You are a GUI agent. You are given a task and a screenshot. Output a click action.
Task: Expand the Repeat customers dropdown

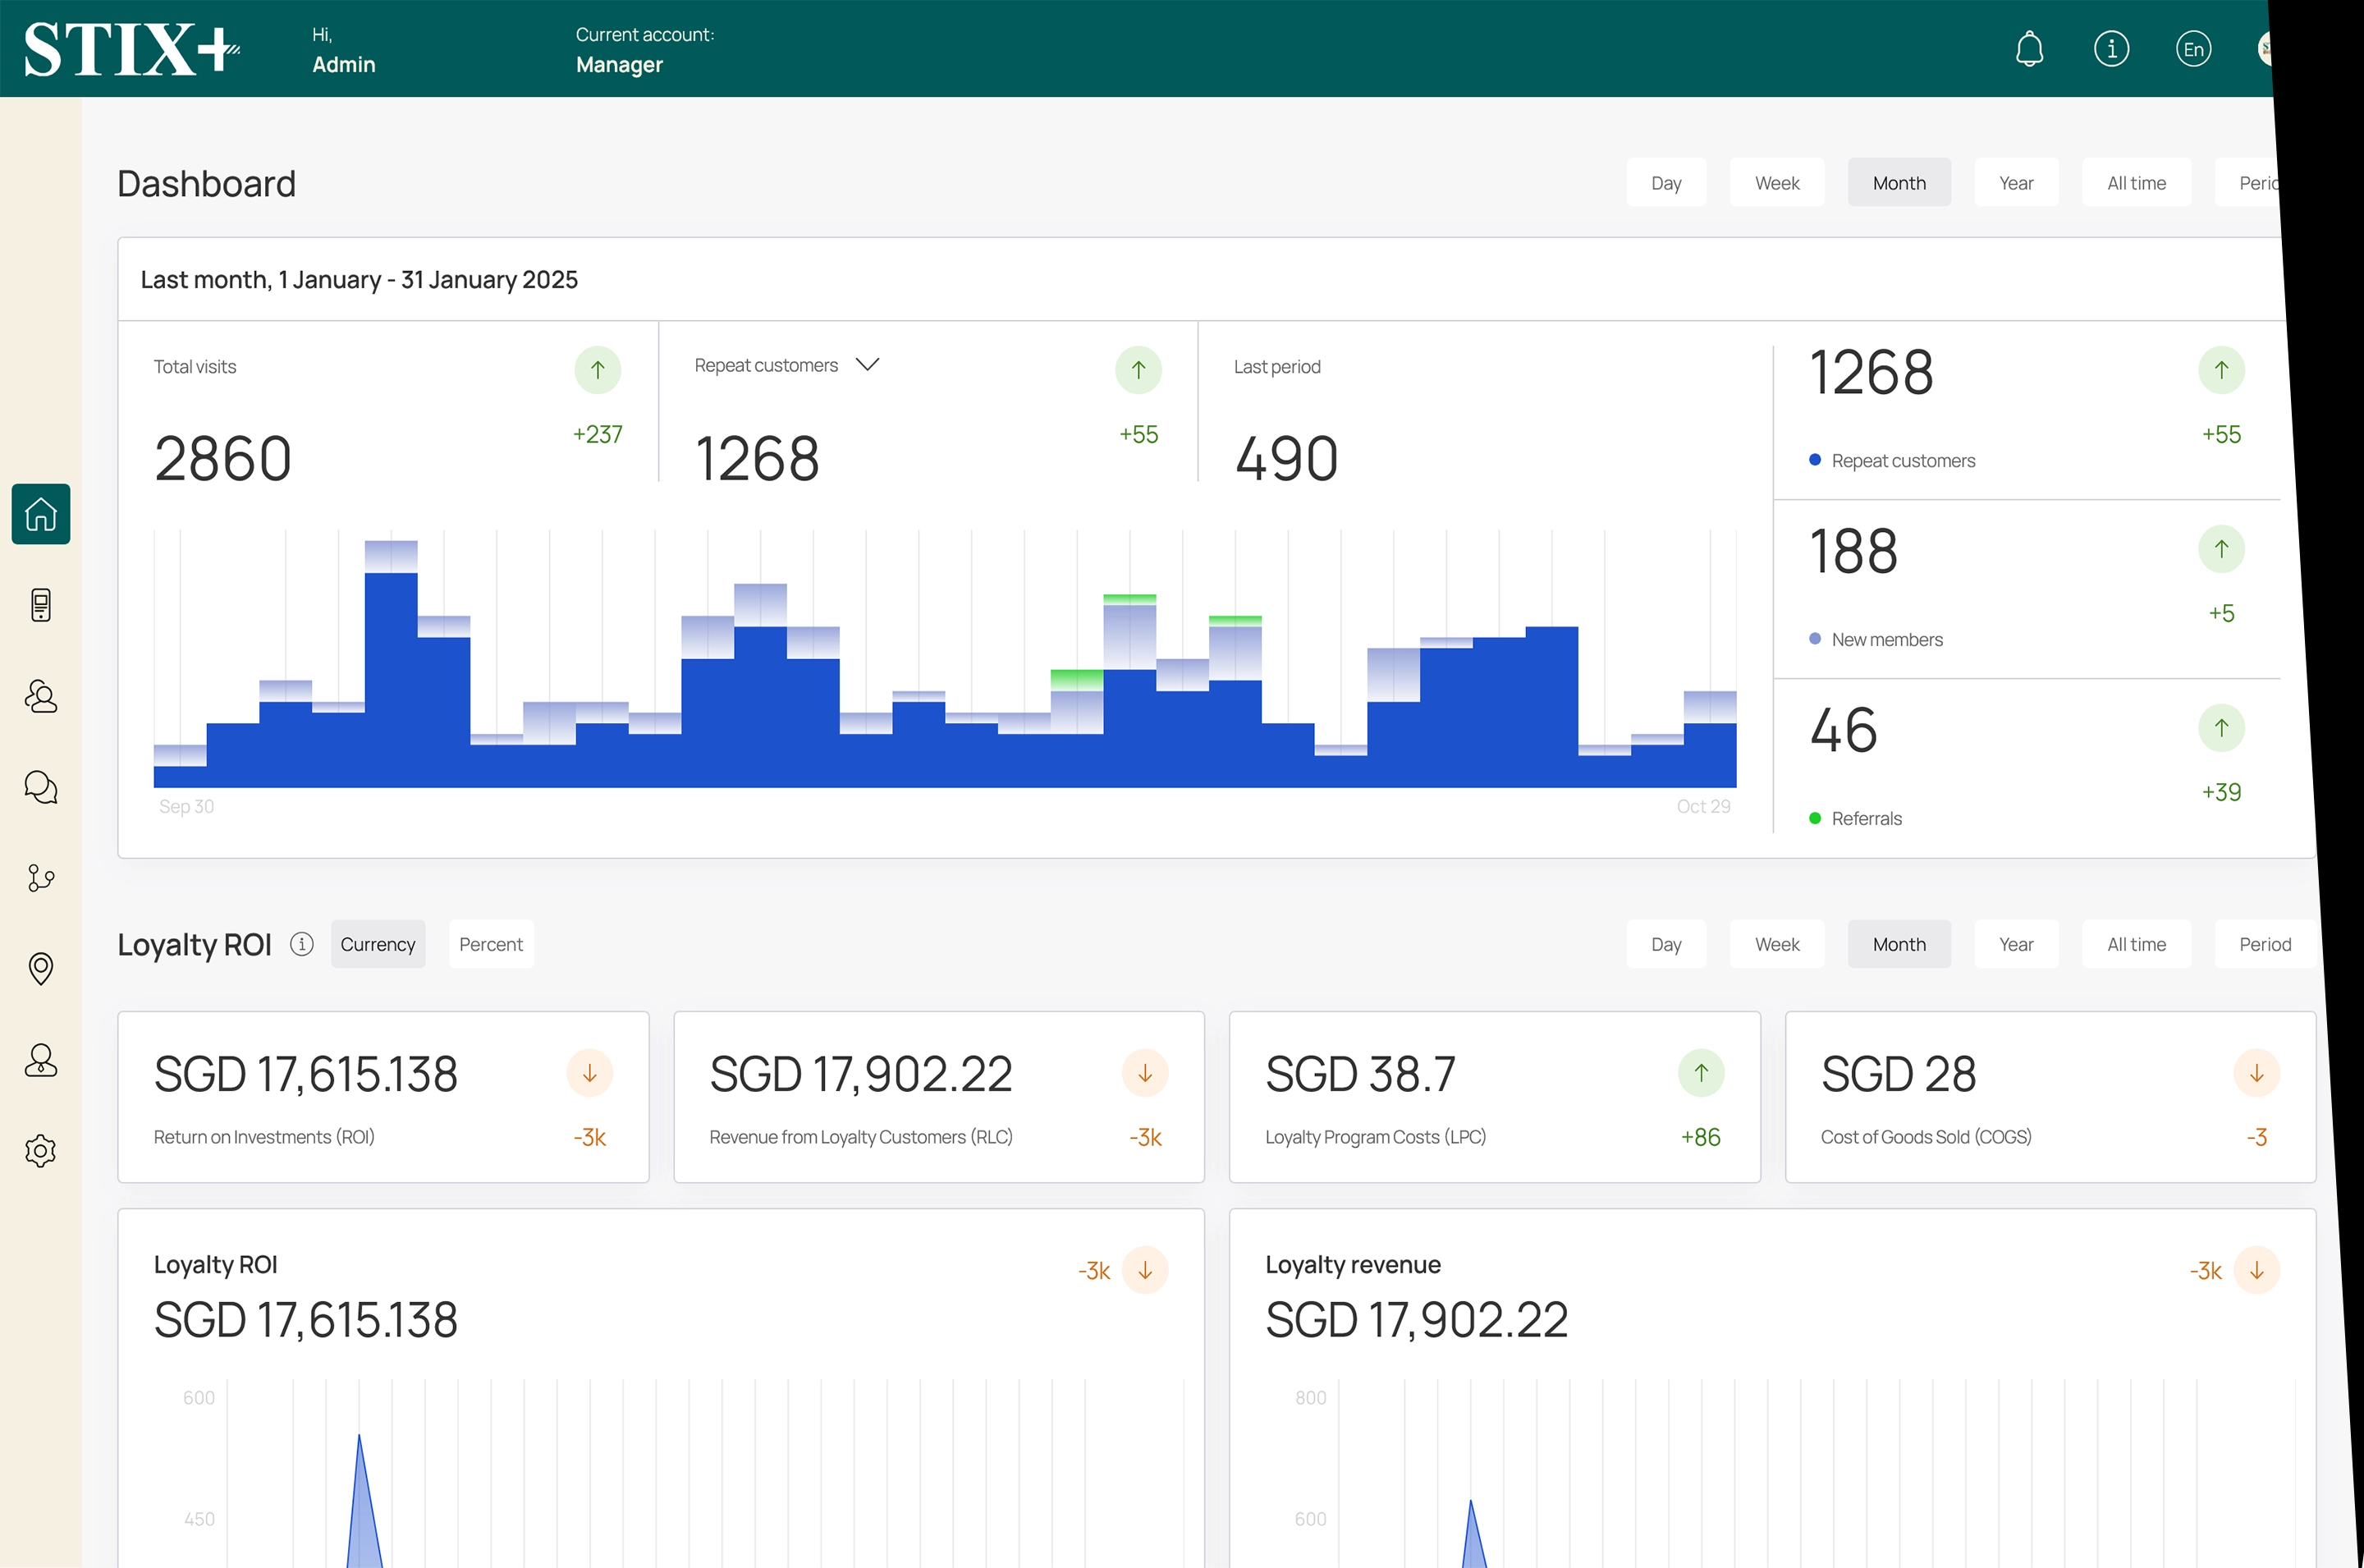click(x=868, y=365)
